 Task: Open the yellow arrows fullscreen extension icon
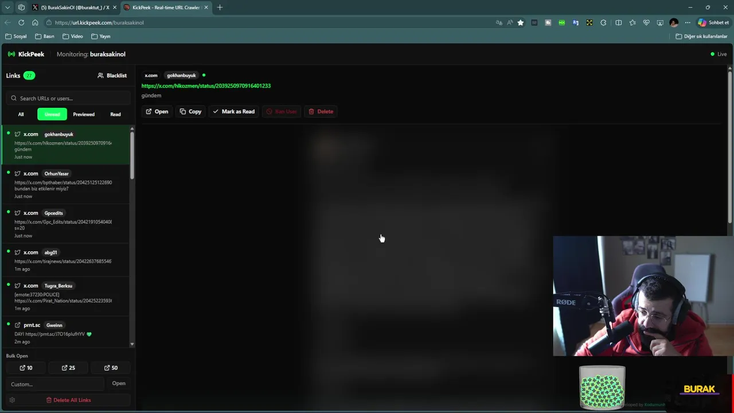coord(589,22)
